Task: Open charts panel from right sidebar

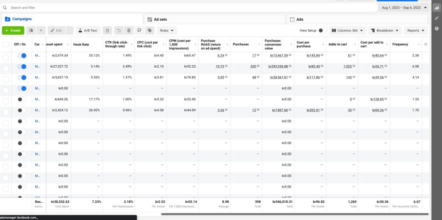Action: click(436, 8)
